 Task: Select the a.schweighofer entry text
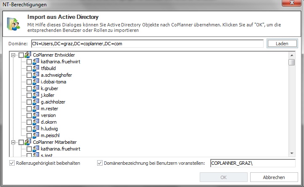pos(56,75)
